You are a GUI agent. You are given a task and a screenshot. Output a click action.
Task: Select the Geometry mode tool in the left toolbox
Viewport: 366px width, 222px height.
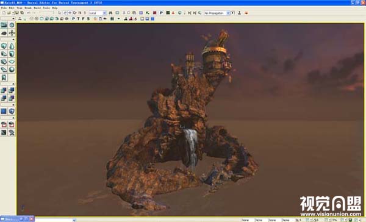(12, 25)
